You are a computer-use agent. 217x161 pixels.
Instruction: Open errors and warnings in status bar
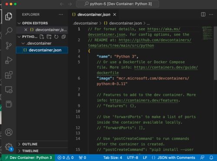point(66,158)
